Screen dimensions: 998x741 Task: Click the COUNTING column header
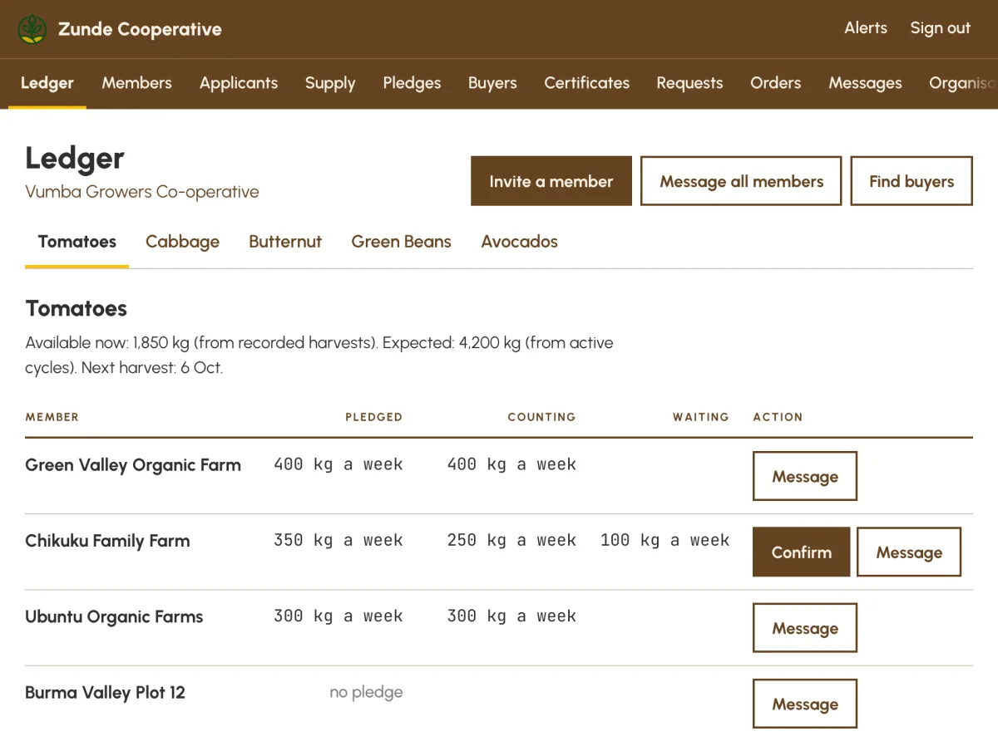541,417
